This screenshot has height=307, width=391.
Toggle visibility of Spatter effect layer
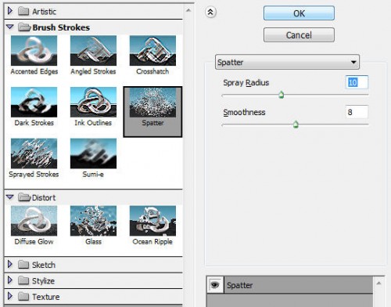[215, 285]
